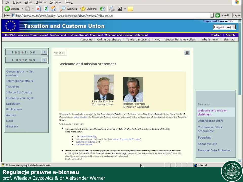This screenshot has height=182, width=243.
Task: Click the Łącza links toolbar label
Action: click(x=237, y=15)
